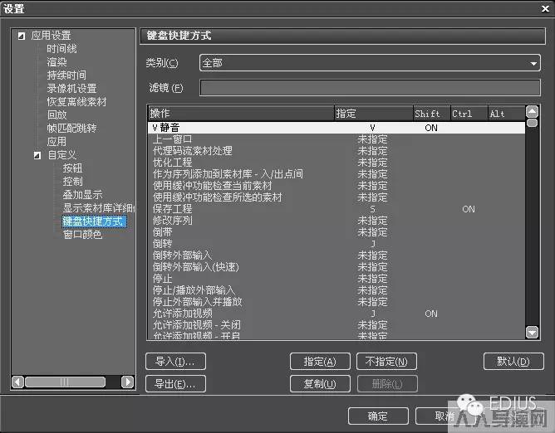Select 时间线 in the settings tree
This screenshot has height=433, width=555.
tap(61, 49)
